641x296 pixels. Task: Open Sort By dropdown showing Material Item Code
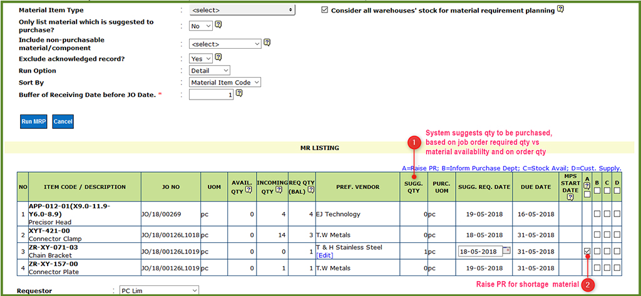225,82
